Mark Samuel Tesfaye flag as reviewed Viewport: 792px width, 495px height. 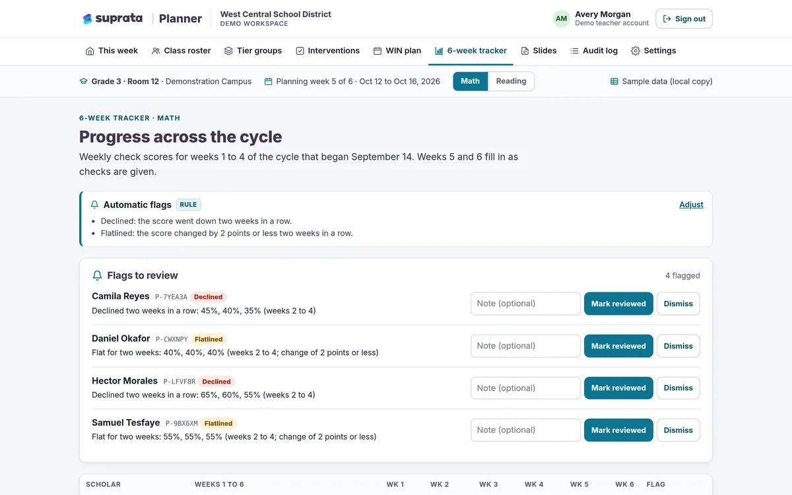(618, 430)
